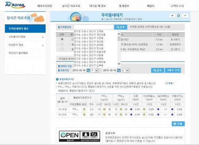Open the <인계동> link
The height and width of the screenshot is (145, 199).
[169, 83]
